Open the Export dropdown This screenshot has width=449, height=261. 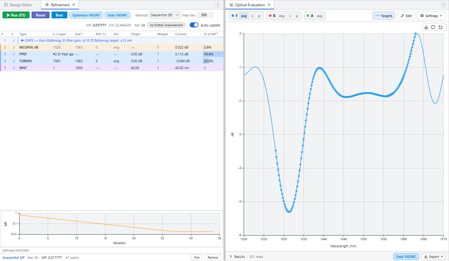pos(433,257)
